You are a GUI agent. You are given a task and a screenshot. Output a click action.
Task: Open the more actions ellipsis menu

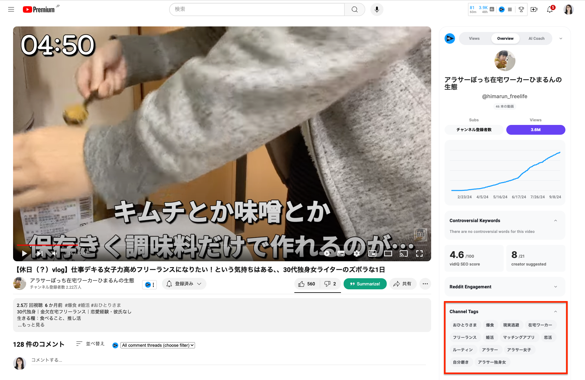(x=425, y=284)
